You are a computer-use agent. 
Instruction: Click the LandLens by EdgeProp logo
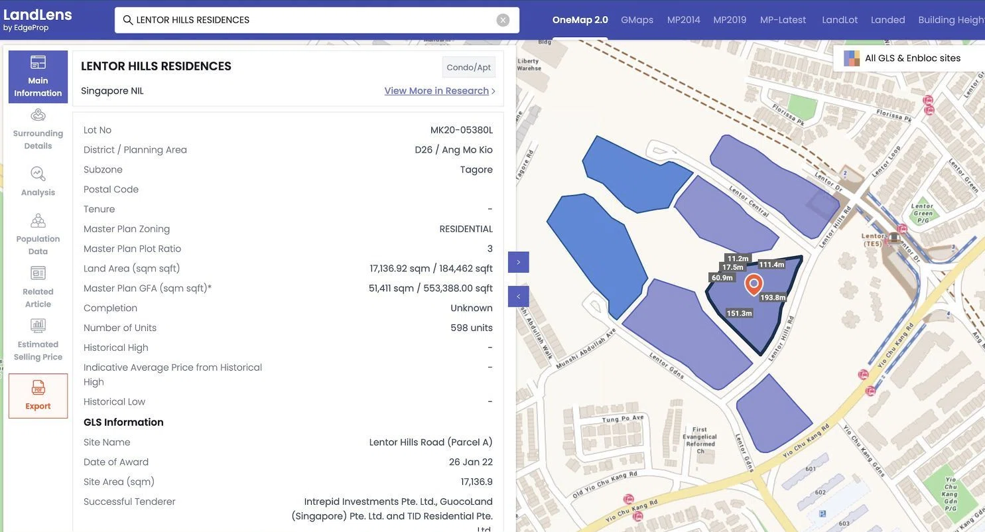click(38, 19)
